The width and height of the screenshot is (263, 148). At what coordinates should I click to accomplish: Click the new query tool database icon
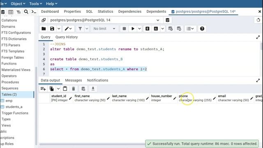pyautogui.click(x=167, y=20)
